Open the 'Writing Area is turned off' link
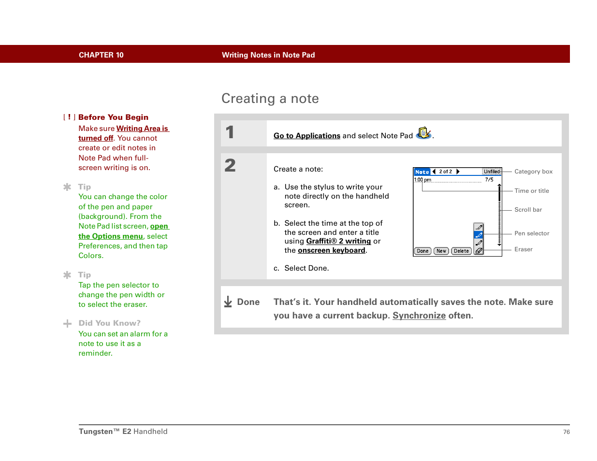This screenshot has width=597, height=461. pos(124,133)
